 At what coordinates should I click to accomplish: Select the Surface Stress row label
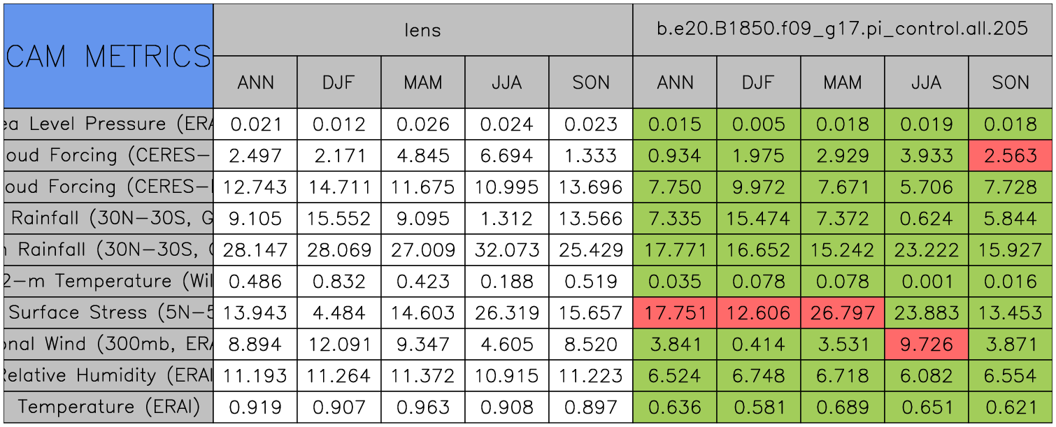[108, 313]
